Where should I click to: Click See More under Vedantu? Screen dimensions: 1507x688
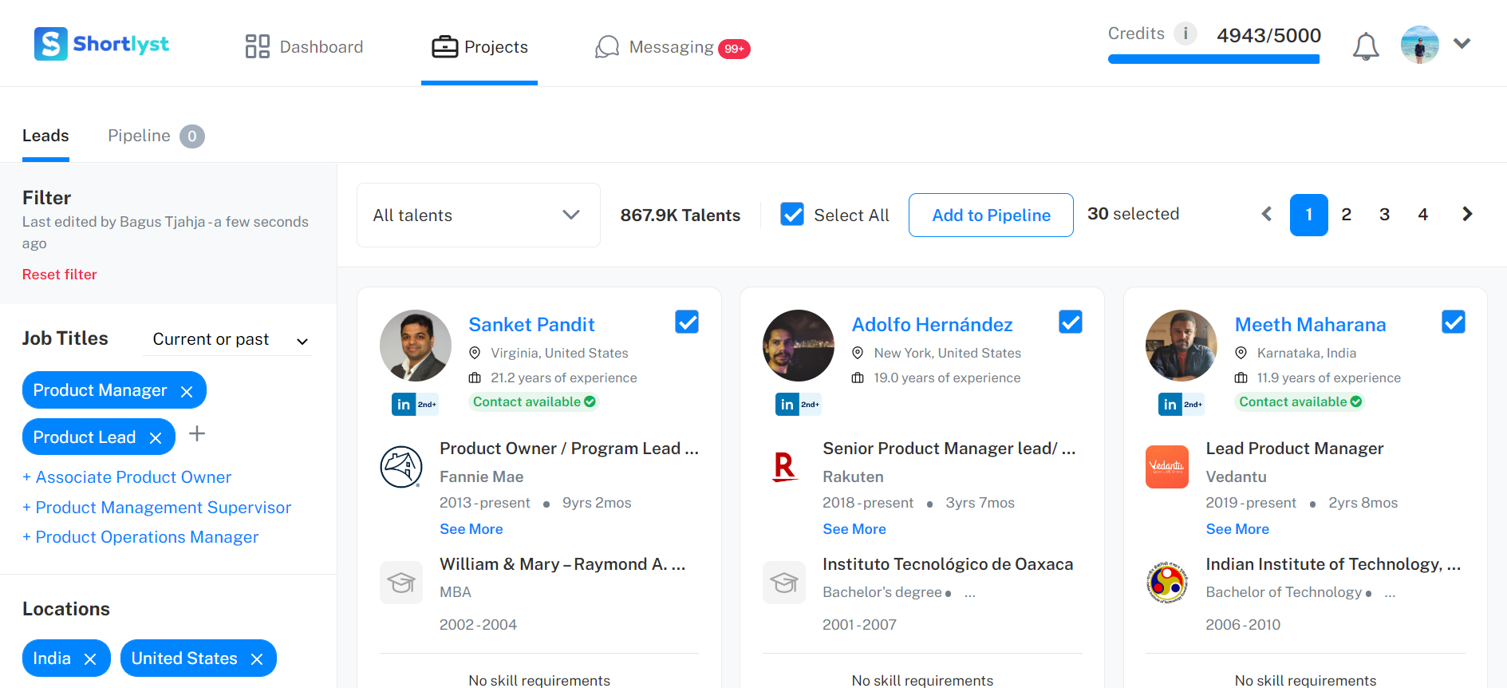click(1237, 529)
